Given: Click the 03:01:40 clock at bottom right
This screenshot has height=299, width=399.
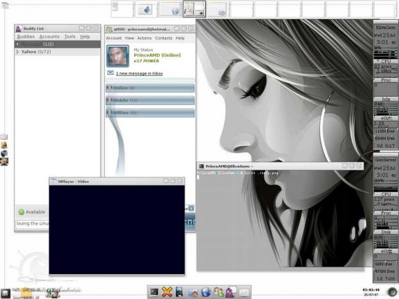Looking at the screenshot, I should (x=371, y=290).
